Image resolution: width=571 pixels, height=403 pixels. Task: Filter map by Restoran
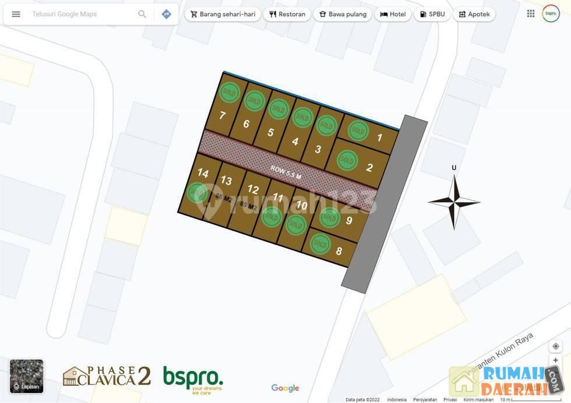(287, 14)
